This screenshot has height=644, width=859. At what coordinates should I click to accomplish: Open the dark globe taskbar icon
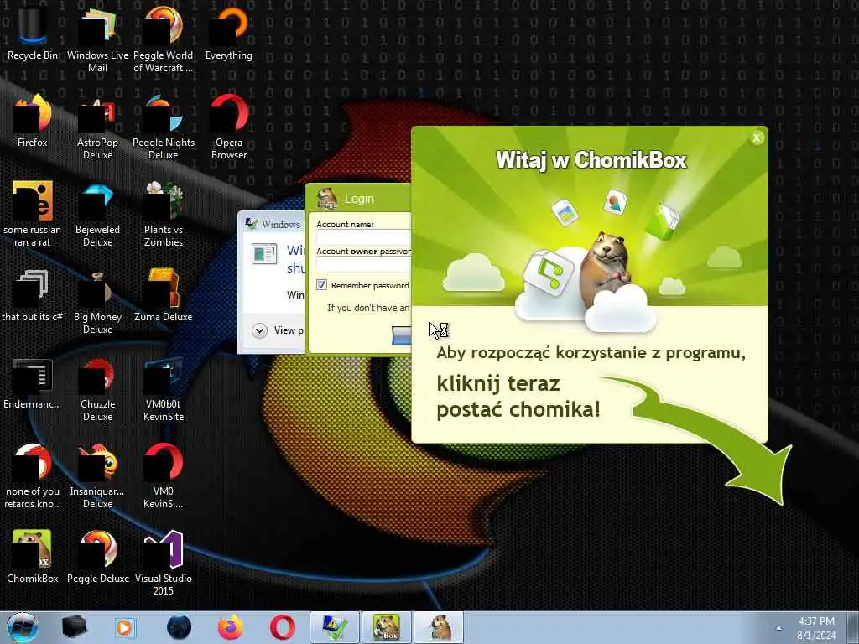click(180, 627)
